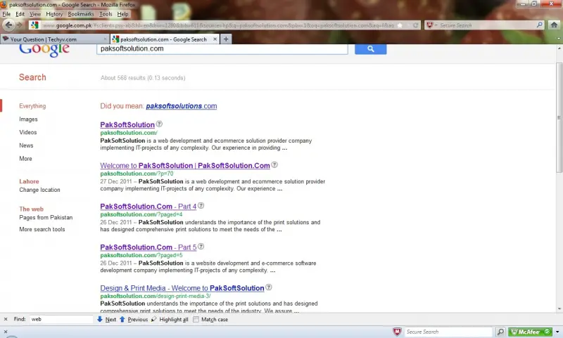Go to the Home page icon

point(554,25)
